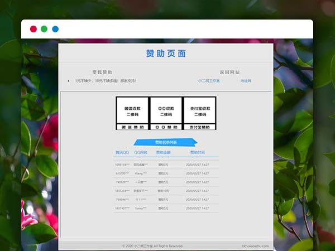Click the 零钱赞助 section heading

(x=102, y=72)
